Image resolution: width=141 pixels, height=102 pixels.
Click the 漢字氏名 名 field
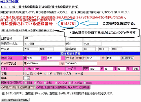tap(54, 58)
